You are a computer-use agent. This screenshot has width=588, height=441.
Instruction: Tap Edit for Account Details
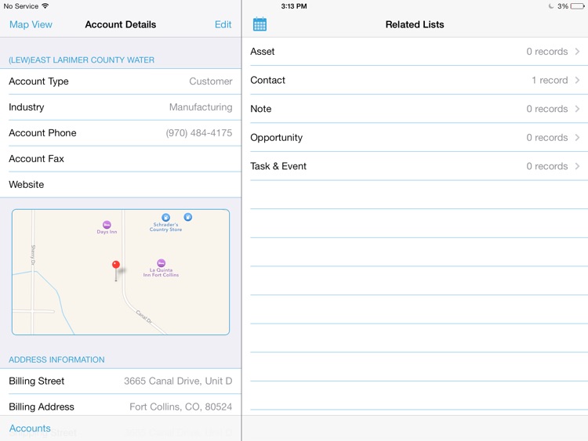coord(223,24)
